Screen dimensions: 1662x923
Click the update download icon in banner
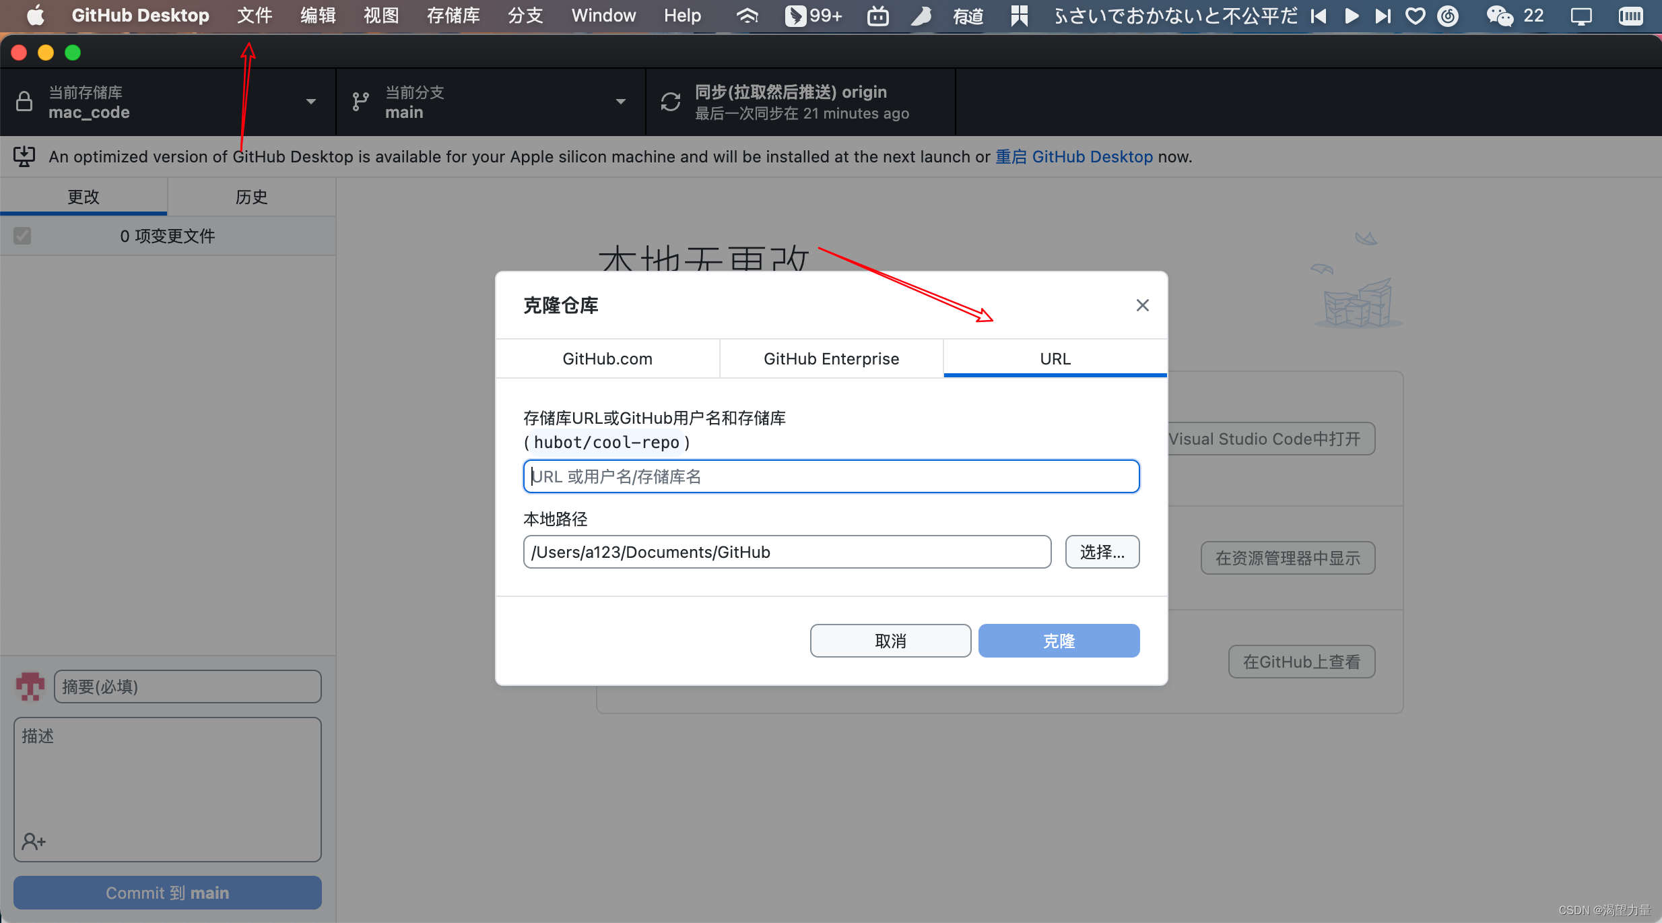pos(24,156)
